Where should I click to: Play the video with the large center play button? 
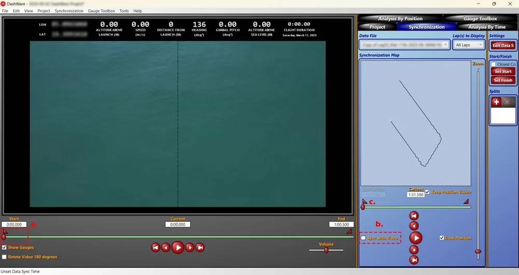coord(177,247)
